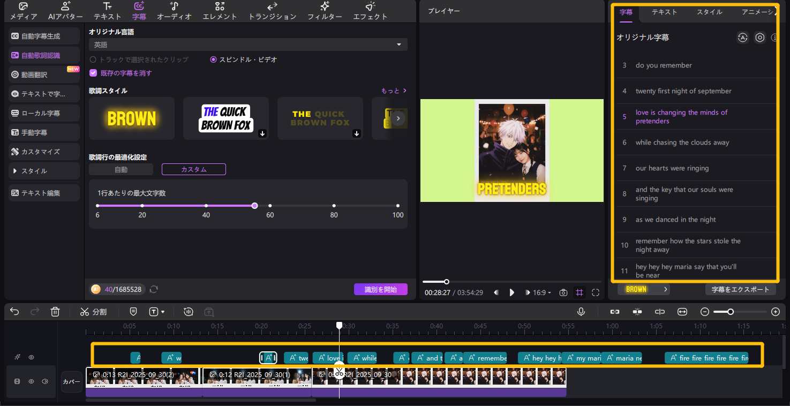790x406 pixels.
Task: Click the trash delete icon
Action: click(55, 311)
